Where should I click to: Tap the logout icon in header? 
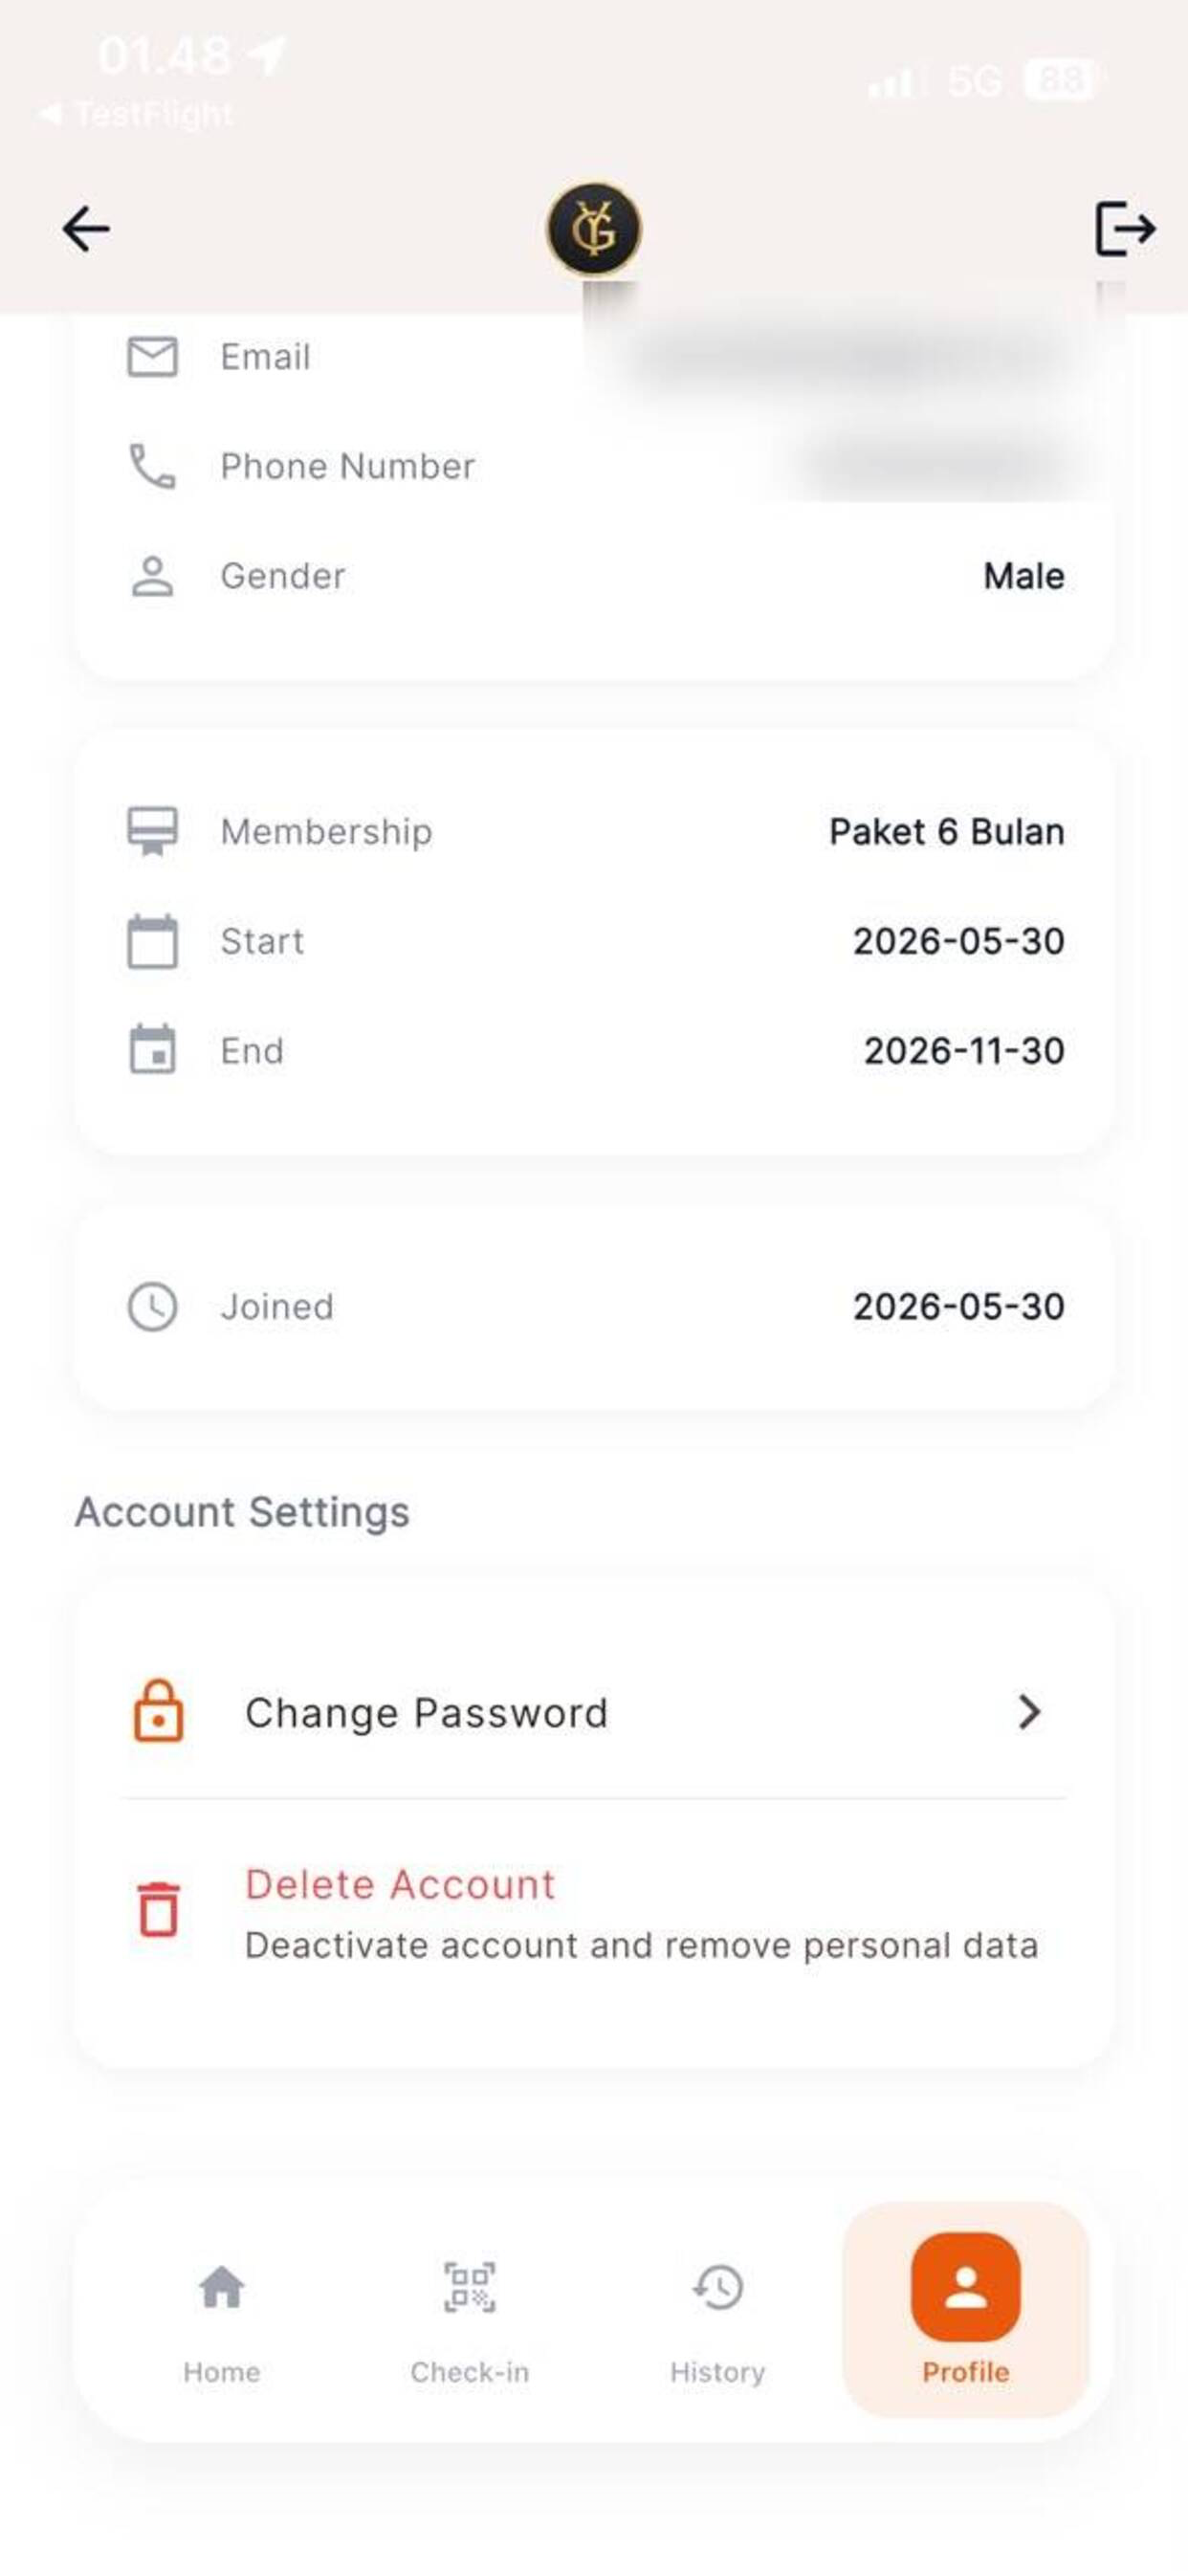tap(1125, 229)
